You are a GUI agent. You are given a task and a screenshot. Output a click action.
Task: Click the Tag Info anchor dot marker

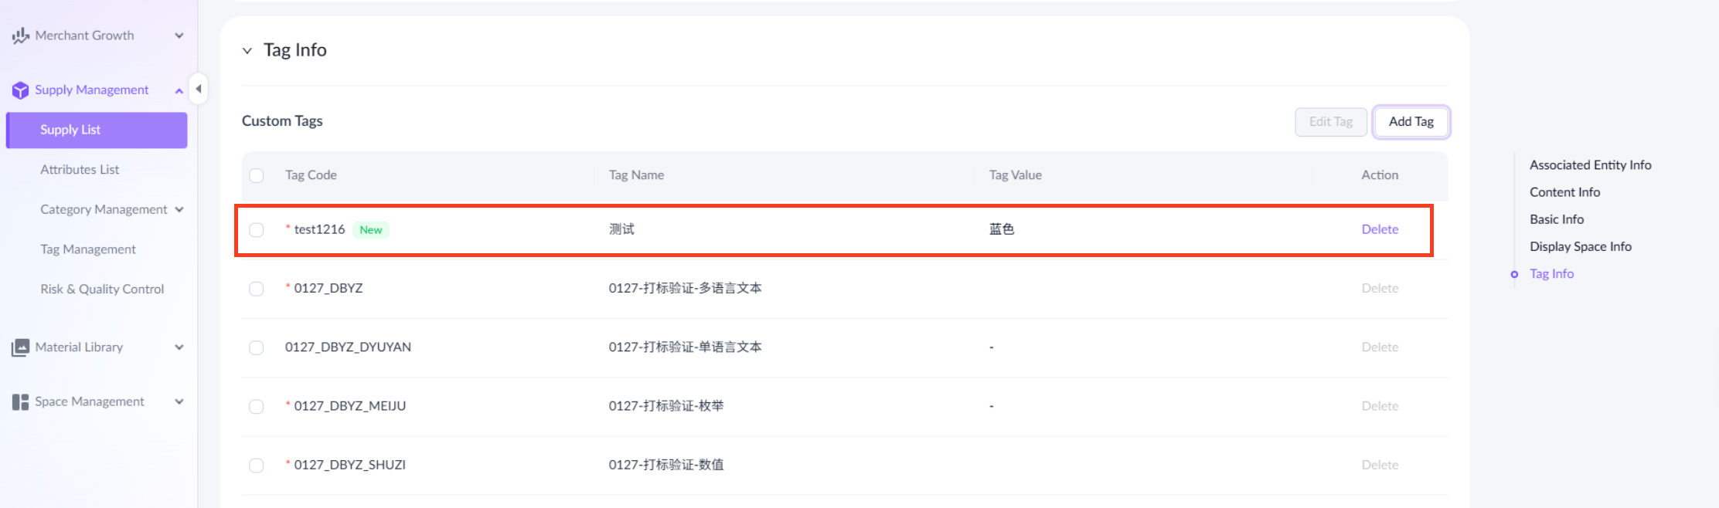click(1513, 274)
